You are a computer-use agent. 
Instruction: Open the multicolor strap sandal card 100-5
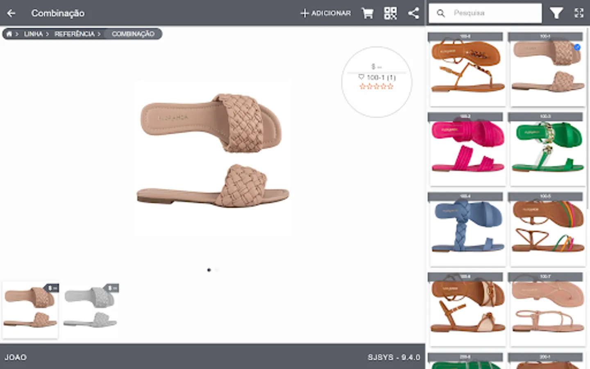(x=547, y=229)
